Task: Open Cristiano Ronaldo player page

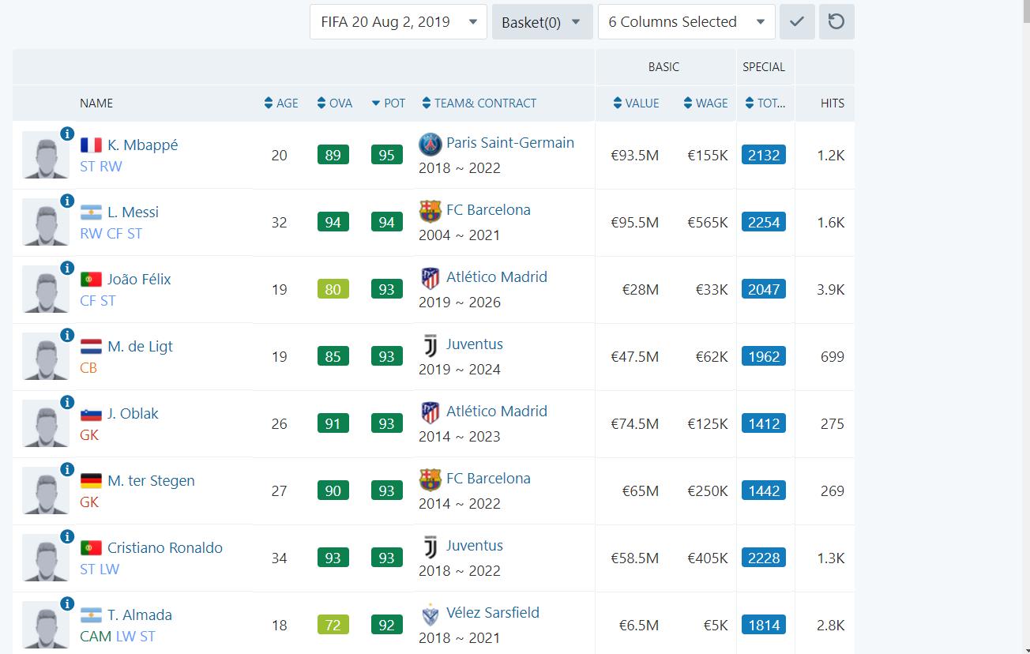Action: point(165,548)
